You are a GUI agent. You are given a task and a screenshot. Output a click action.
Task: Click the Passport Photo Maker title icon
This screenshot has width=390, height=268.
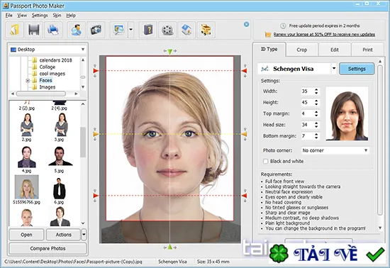[x=6, y=6]
